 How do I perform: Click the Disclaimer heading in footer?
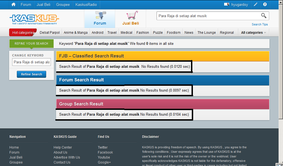pyautogui.click(x=150, y=137)
